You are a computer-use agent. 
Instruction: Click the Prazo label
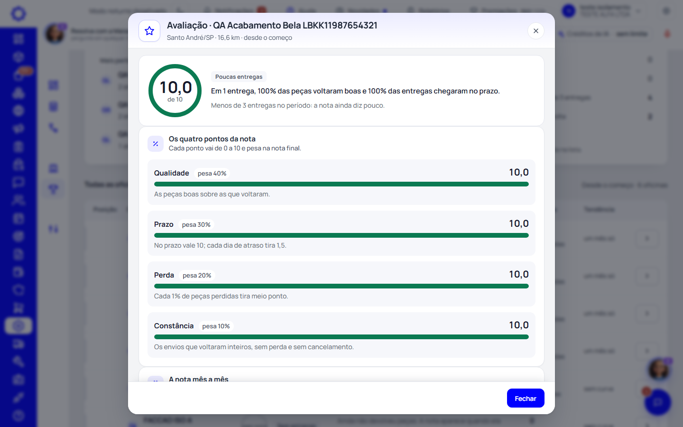[x=164, y=224]
